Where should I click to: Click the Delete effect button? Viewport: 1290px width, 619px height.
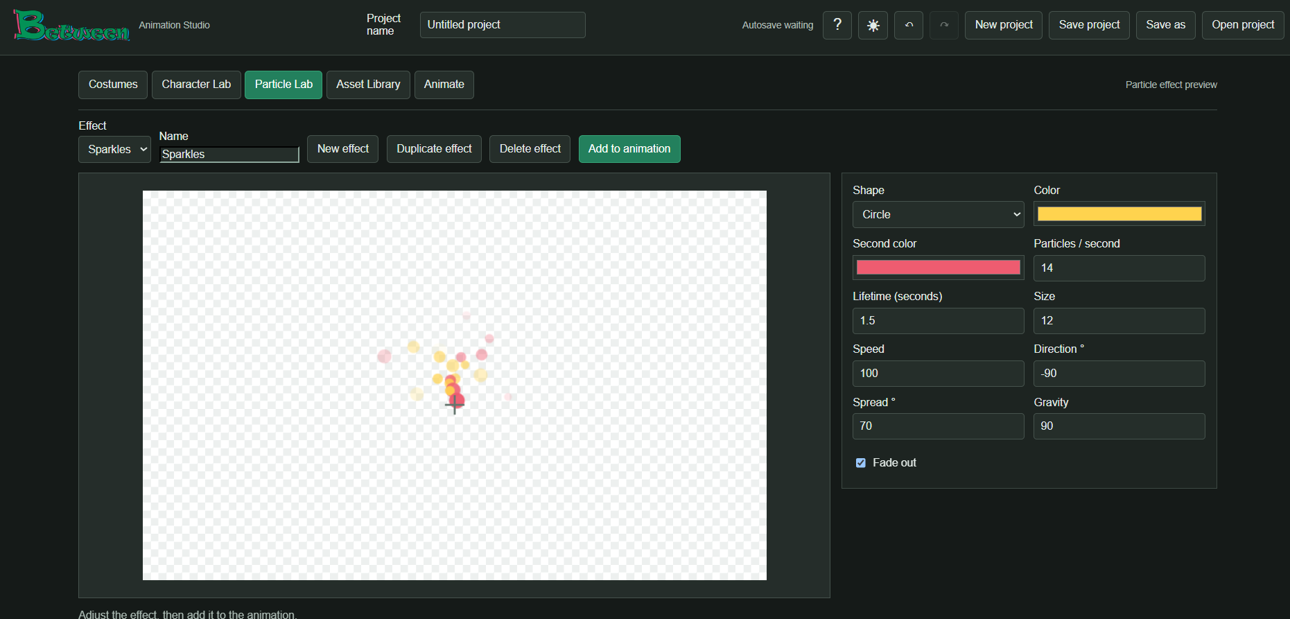click(x=530, y=149)
